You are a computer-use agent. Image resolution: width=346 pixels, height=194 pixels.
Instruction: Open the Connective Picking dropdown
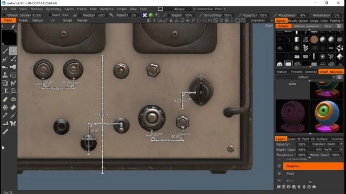[x=211, y=9]
